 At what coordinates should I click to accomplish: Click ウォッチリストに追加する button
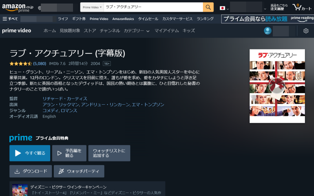(x=110, y=153)
